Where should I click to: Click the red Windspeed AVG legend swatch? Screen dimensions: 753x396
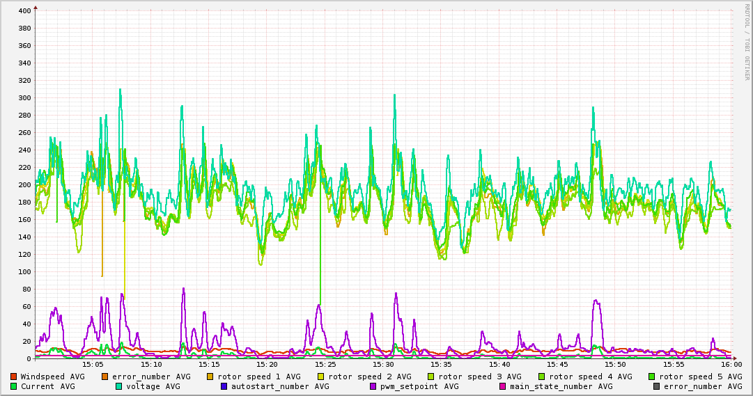point(14,377)
